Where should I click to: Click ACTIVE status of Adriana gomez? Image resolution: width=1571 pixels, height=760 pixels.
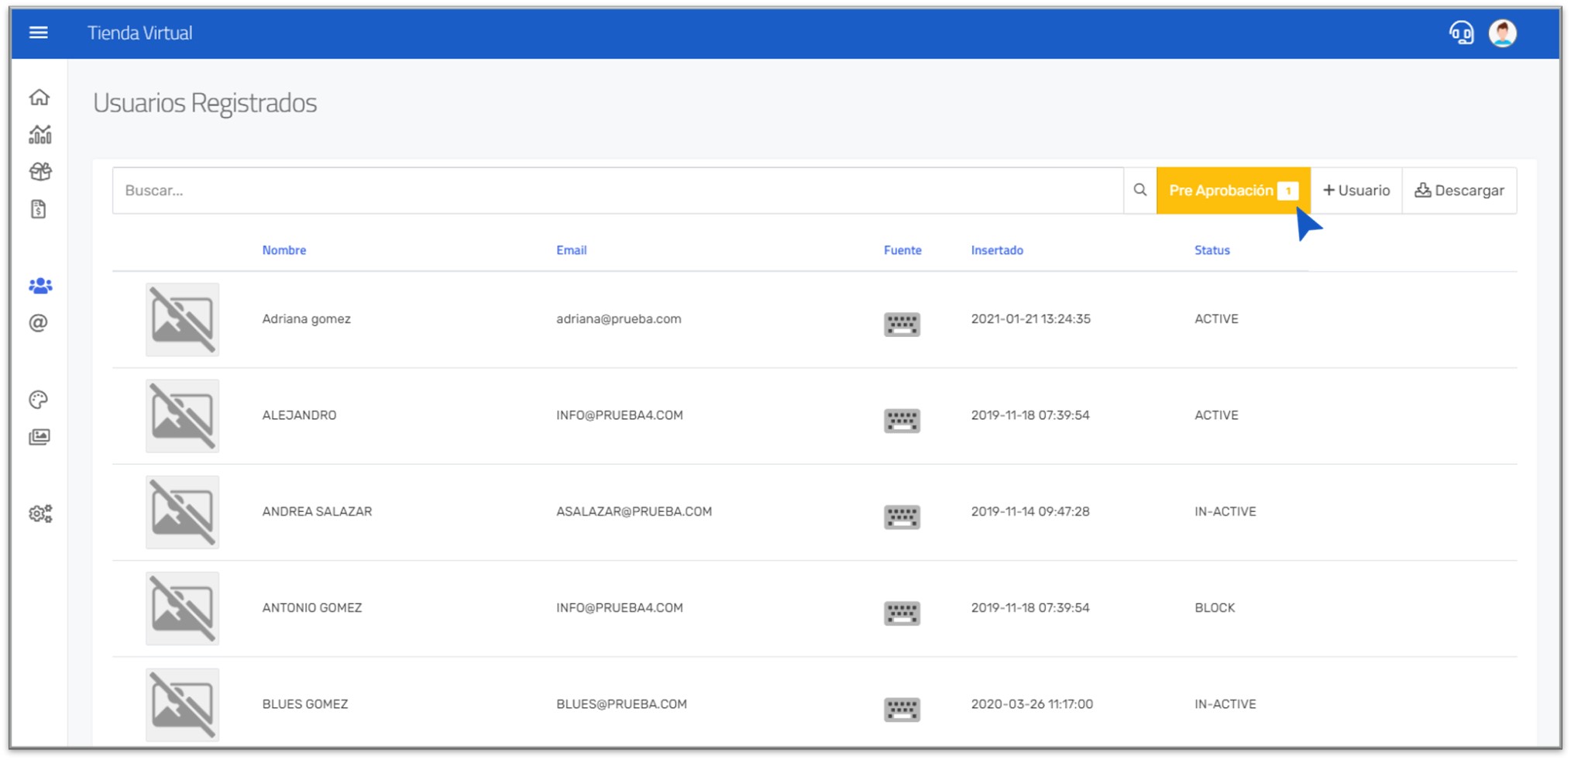tap(1216, 319)
